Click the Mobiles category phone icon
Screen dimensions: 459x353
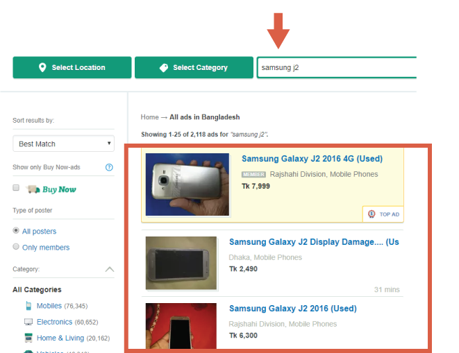28,306
